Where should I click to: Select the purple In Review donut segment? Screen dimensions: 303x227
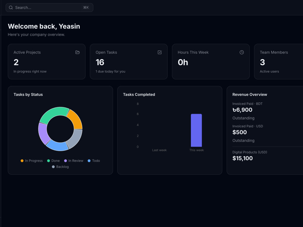[43, 133]
